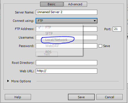Cancel the server dialog
Screen dimensions: 128x103
click(x=109, y=97)
